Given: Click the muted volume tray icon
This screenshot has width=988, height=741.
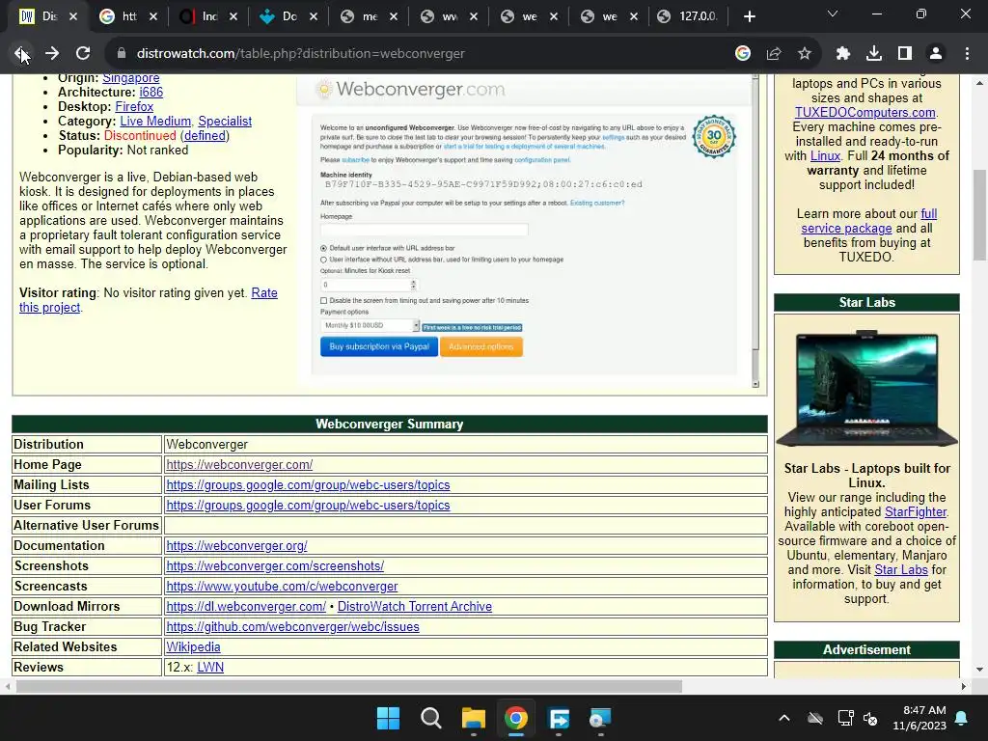Looking at the screenshot, I should coord(871,718).
